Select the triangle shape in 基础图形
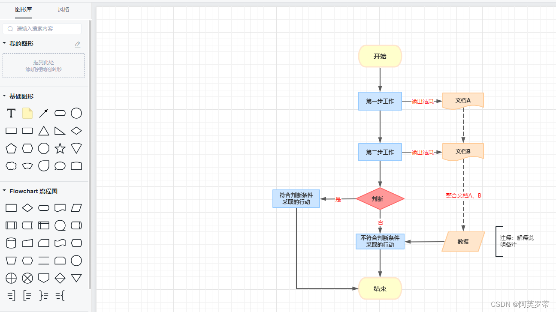The height and width of the screenshot is (312, 556). (x=44, y=131)
